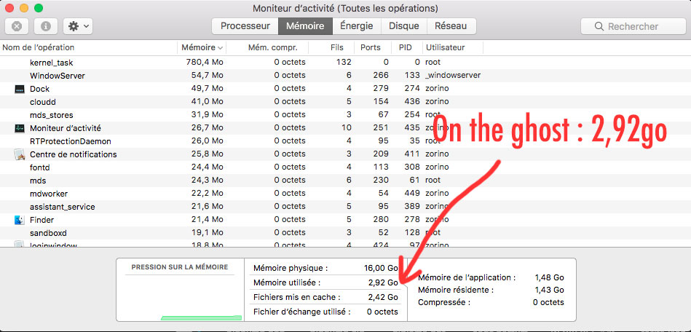This screenshot has height=332, width=691.
Task: Sort by Utilisateur column header
Action: pos(453,47)
